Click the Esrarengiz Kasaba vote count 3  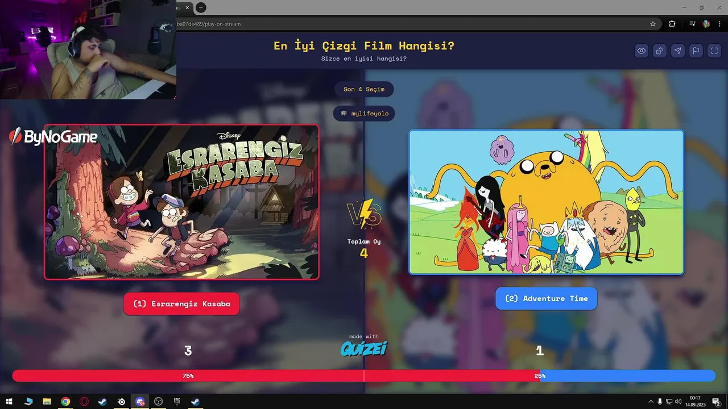pos(188,351)
